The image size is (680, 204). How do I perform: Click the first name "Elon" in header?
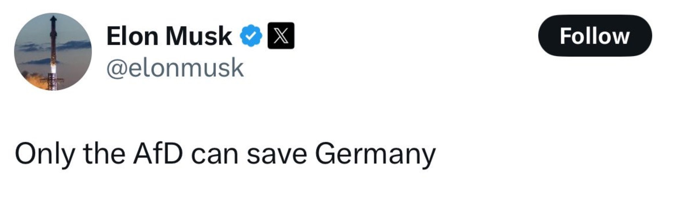coord(132,36)
